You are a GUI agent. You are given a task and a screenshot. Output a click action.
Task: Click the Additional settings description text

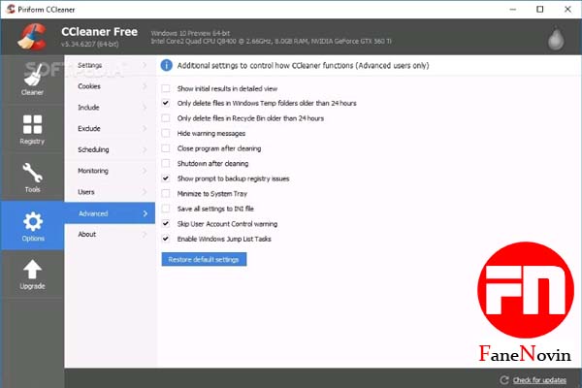303,65
